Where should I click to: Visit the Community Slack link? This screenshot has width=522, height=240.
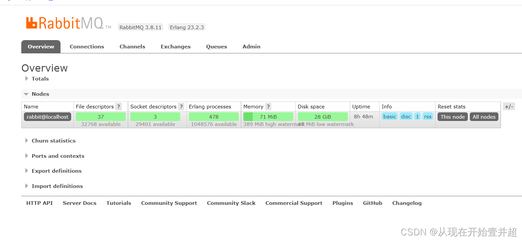click(231, 203)
